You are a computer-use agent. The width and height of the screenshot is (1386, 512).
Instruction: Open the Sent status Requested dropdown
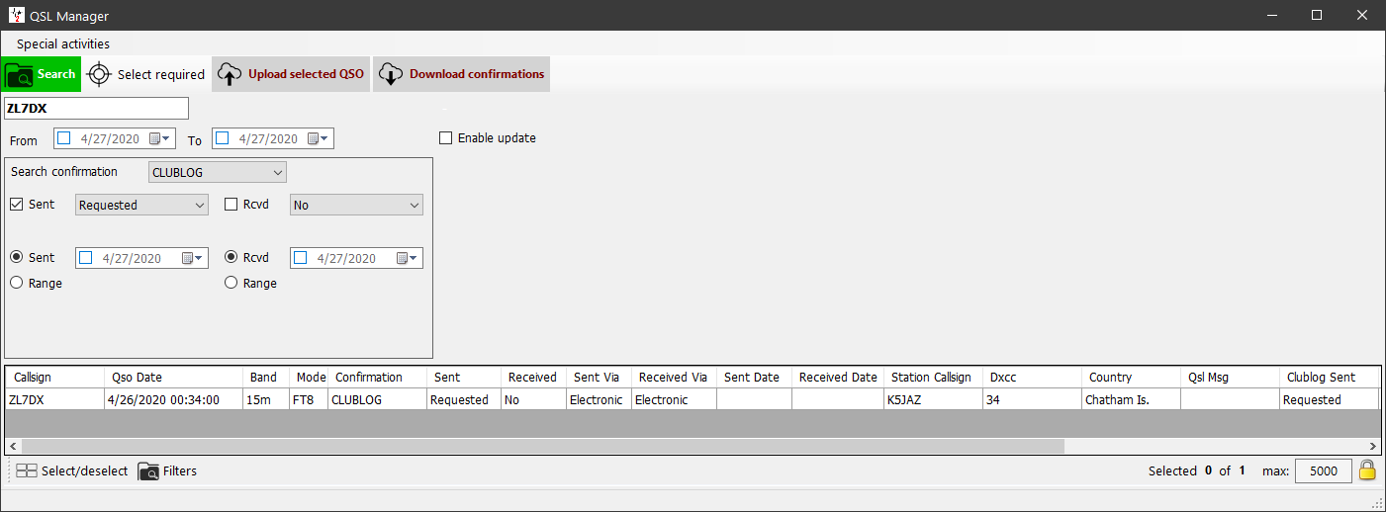click(x=141, y=206)
